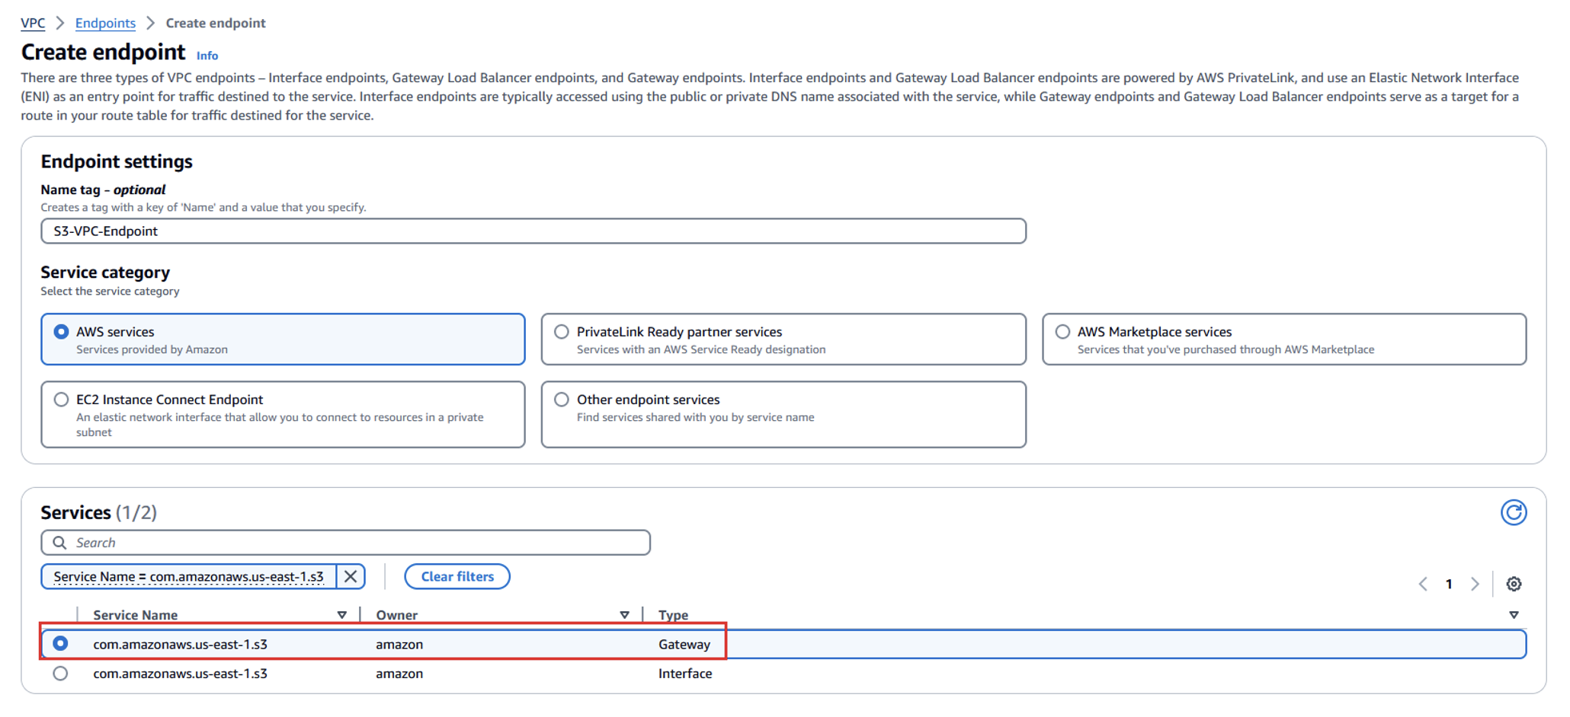Sort by Type column arrow
This screenshot has width=1570, height=717.
click(1514, 615)
